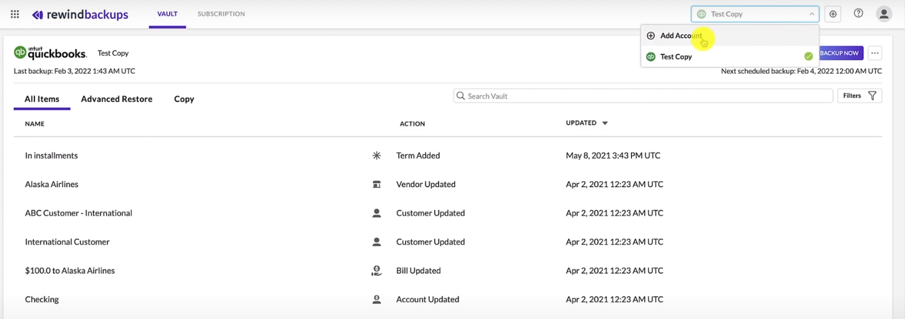This screenshot has height=319, width=905.
Task: Click the Account Updated action text
Action: tap(428, 299)
